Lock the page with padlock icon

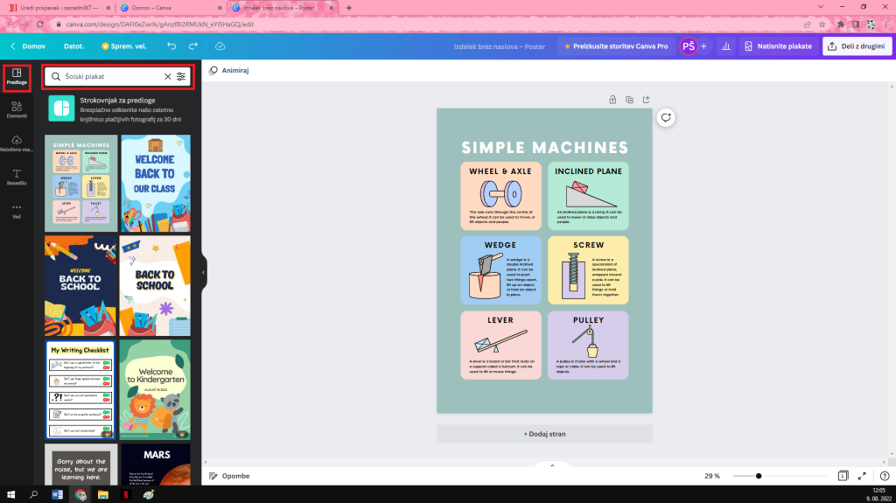(x=612, y=100)
